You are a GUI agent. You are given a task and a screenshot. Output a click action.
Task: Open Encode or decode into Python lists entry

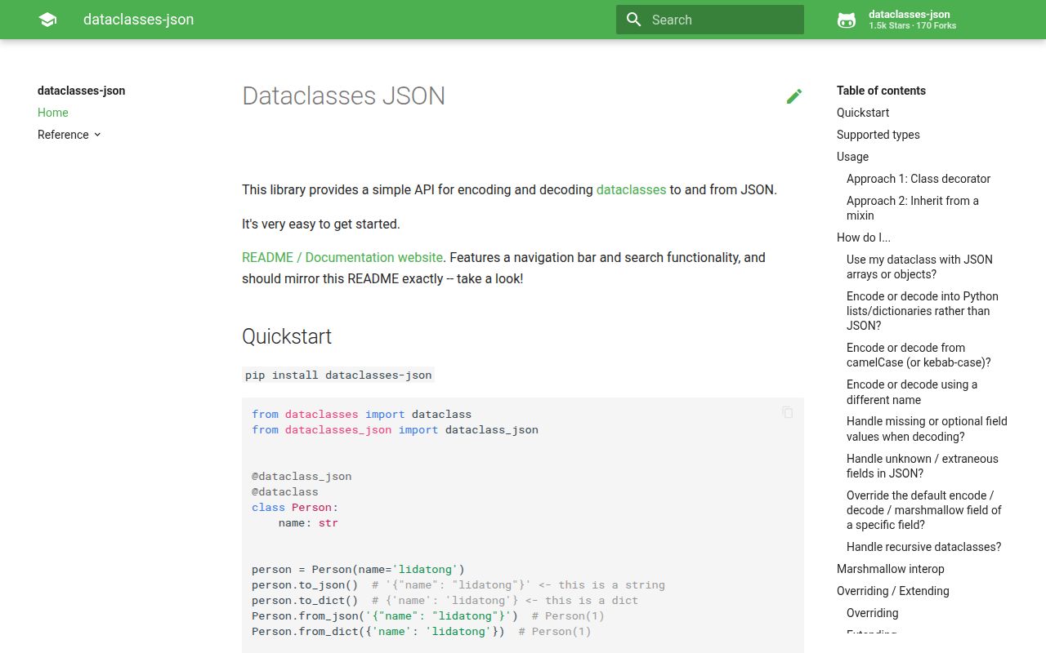click(923, 311)
